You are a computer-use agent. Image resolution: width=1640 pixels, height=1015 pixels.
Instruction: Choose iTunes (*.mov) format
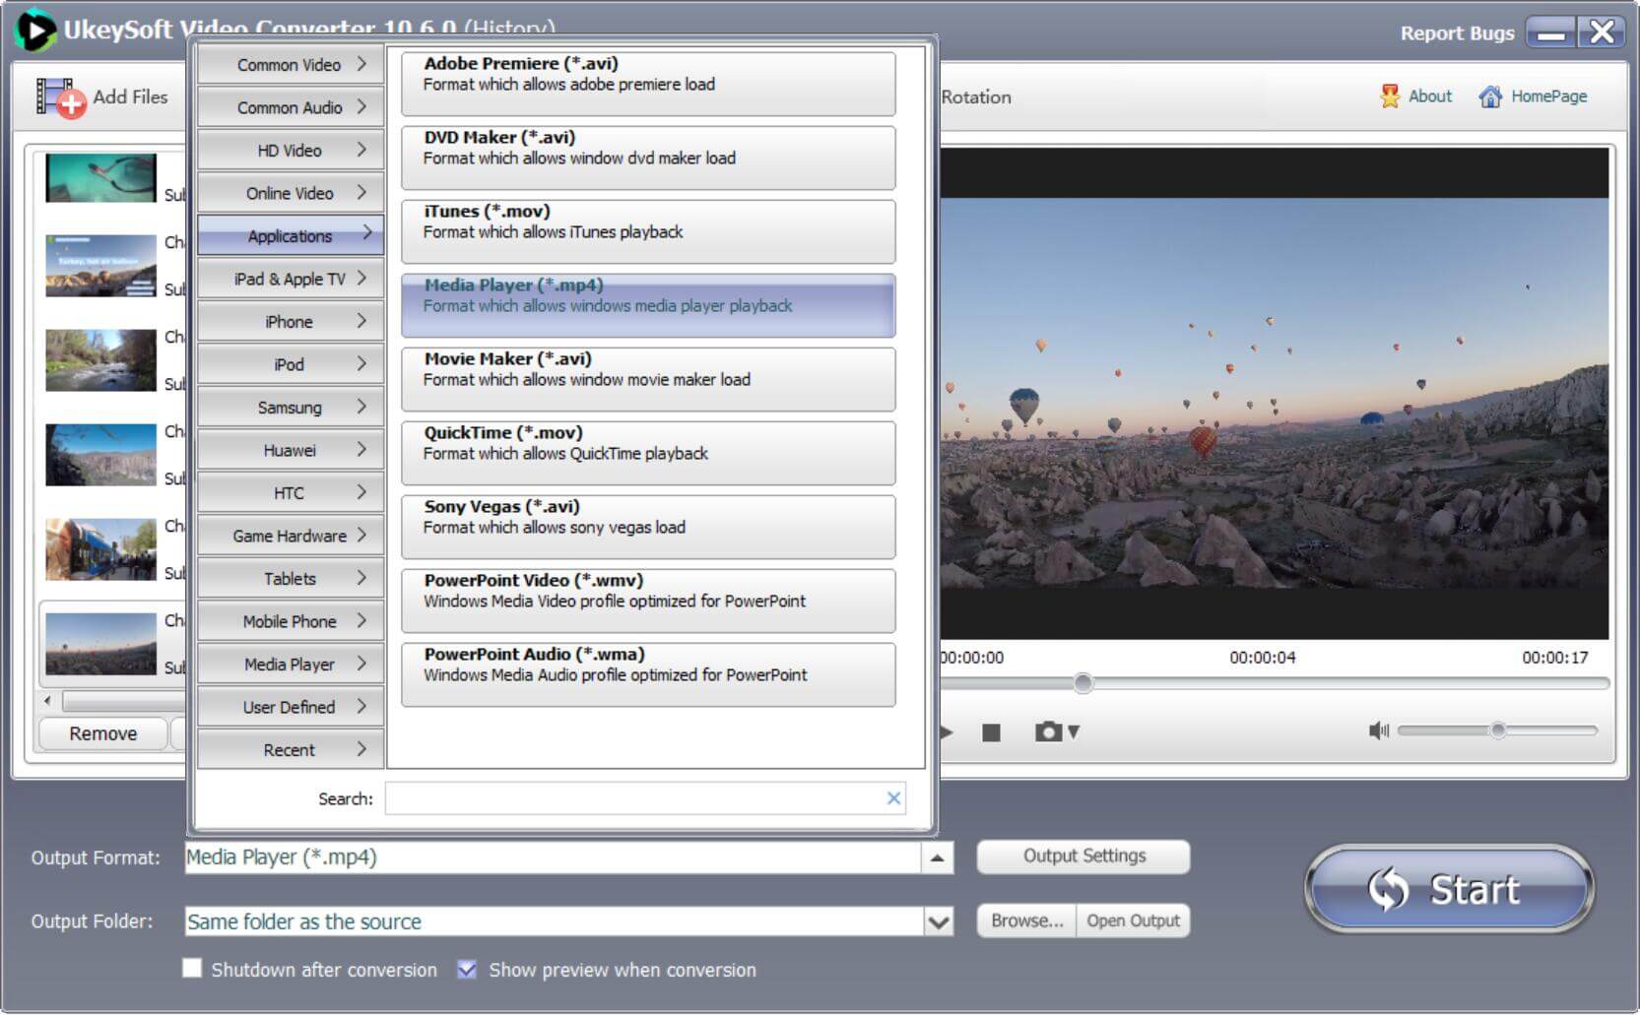pos(648,231)
